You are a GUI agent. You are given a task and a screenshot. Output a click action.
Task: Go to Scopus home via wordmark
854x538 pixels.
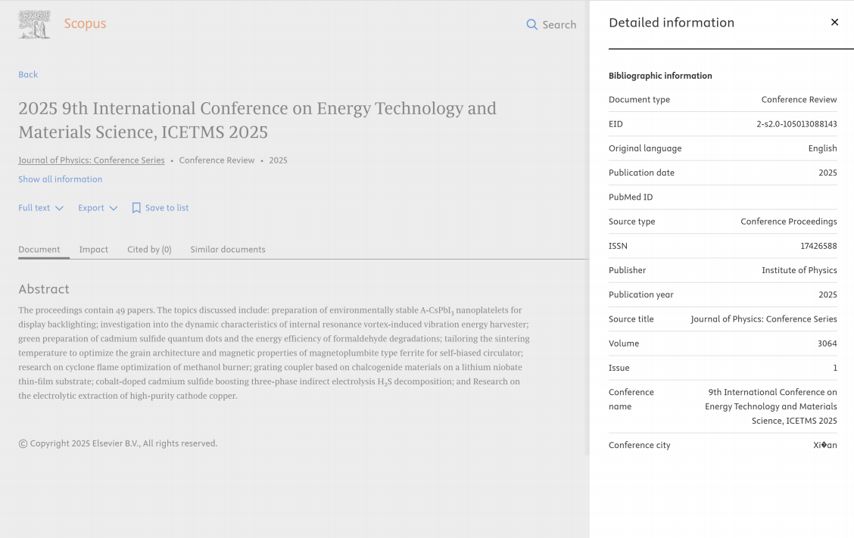pyautogui.click(x=85, y=24)
